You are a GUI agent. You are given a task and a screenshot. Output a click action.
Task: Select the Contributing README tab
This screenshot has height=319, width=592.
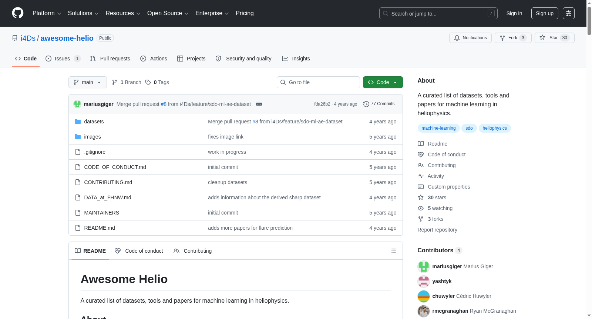point(192,251)
